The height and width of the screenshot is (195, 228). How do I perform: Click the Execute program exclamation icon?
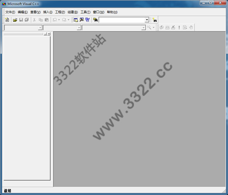coord(179,27)
